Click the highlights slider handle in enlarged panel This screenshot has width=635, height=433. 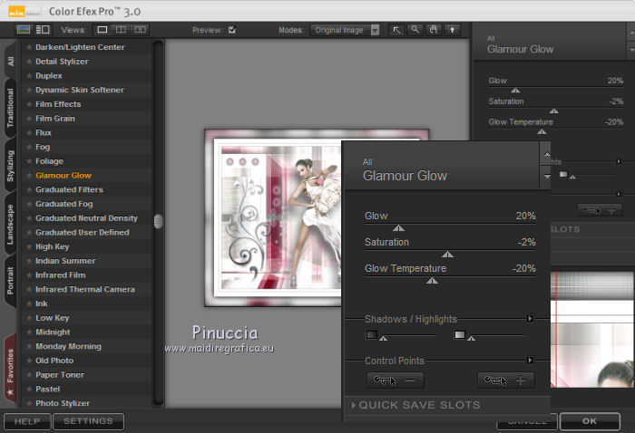click(471, 338)
